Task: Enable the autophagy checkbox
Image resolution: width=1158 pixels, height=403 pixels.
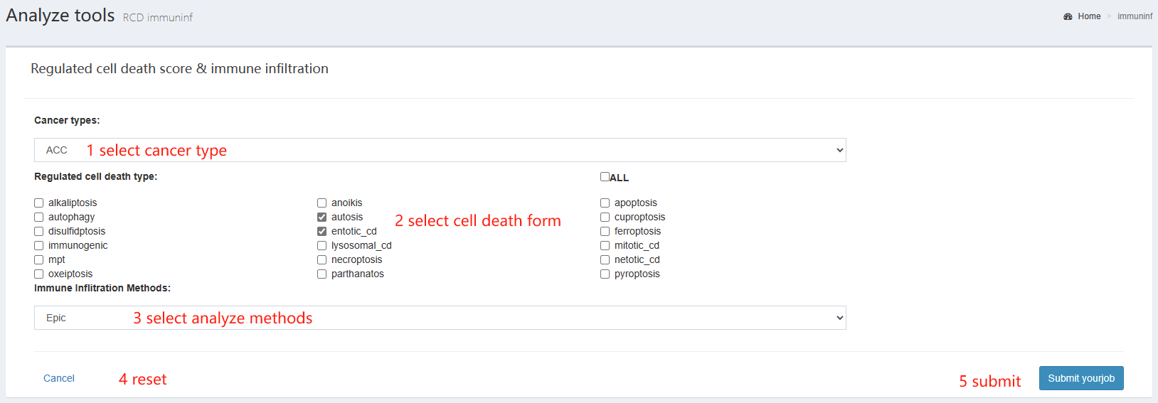Action: coord(39,217)
